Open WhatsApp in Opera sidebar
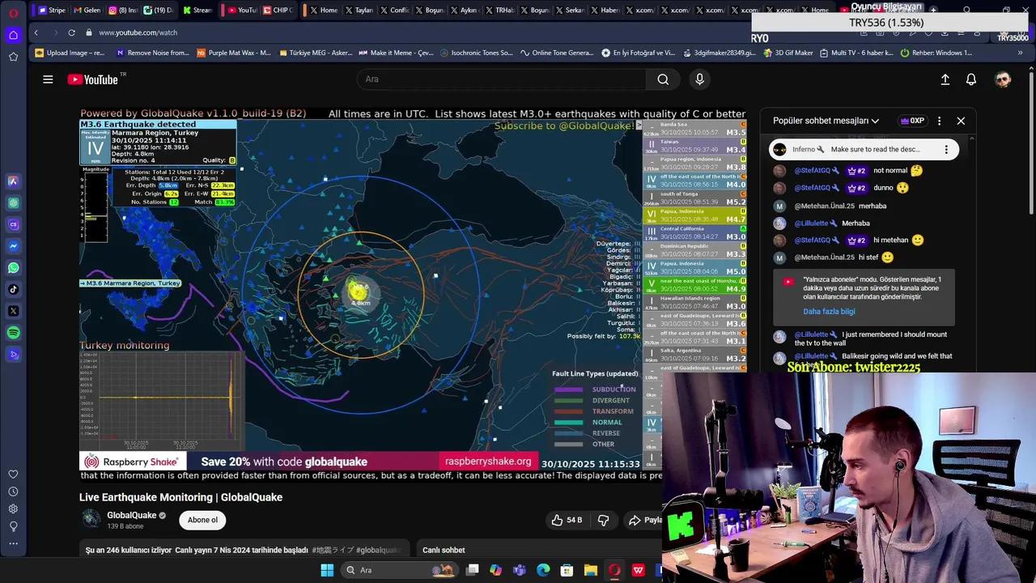 [13, 267]
